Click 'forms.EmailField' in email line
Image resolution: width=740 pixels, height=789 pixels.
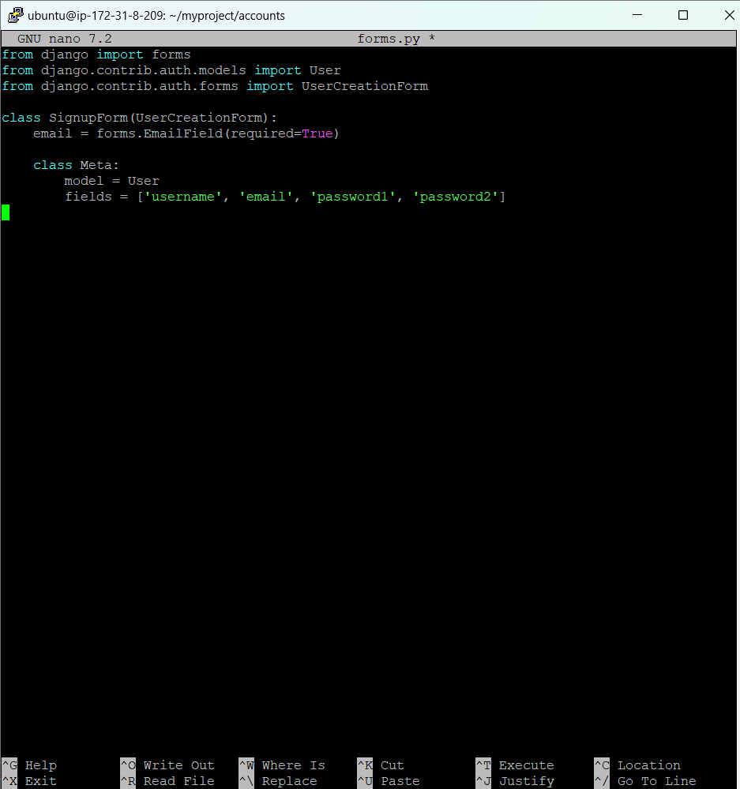[x=160, y=133]
